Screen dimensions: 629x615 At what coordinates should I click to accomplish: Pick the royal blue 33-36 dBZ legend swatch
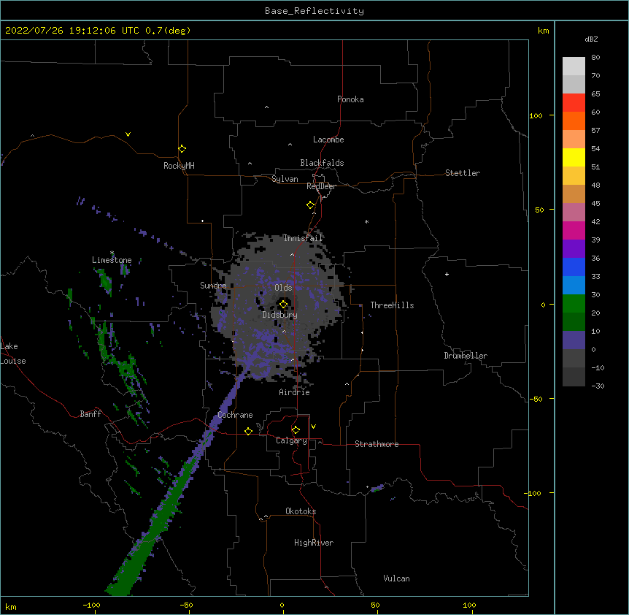(x=574, y=267)
